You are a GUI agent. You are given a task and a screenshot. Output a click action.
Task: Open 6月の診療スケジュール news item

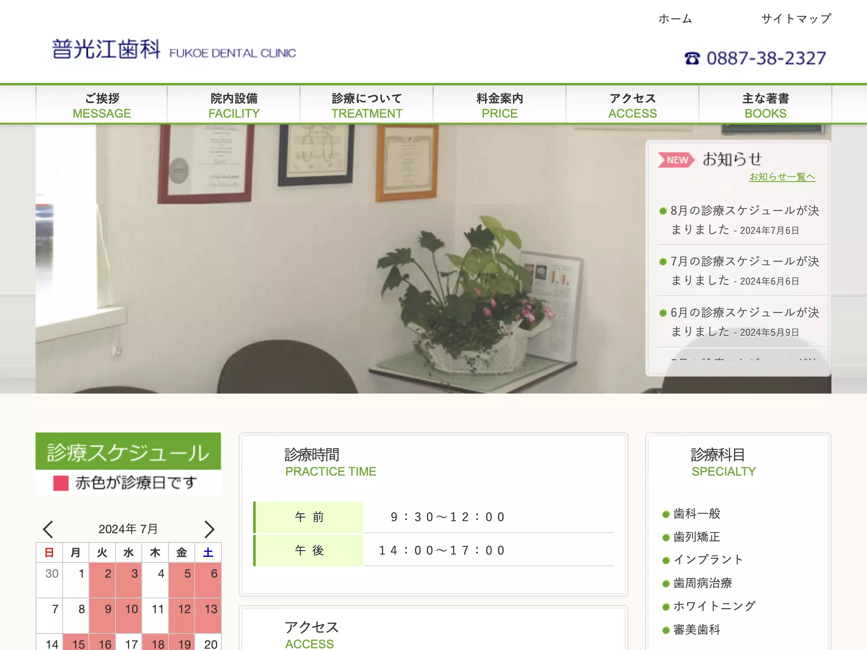(744, 322)
